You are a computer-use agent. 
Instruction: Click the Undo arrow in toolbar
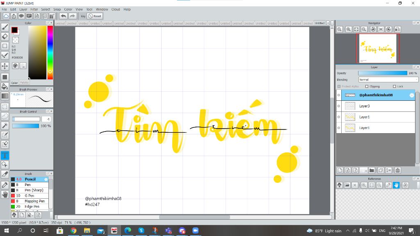tap(63, 16)
